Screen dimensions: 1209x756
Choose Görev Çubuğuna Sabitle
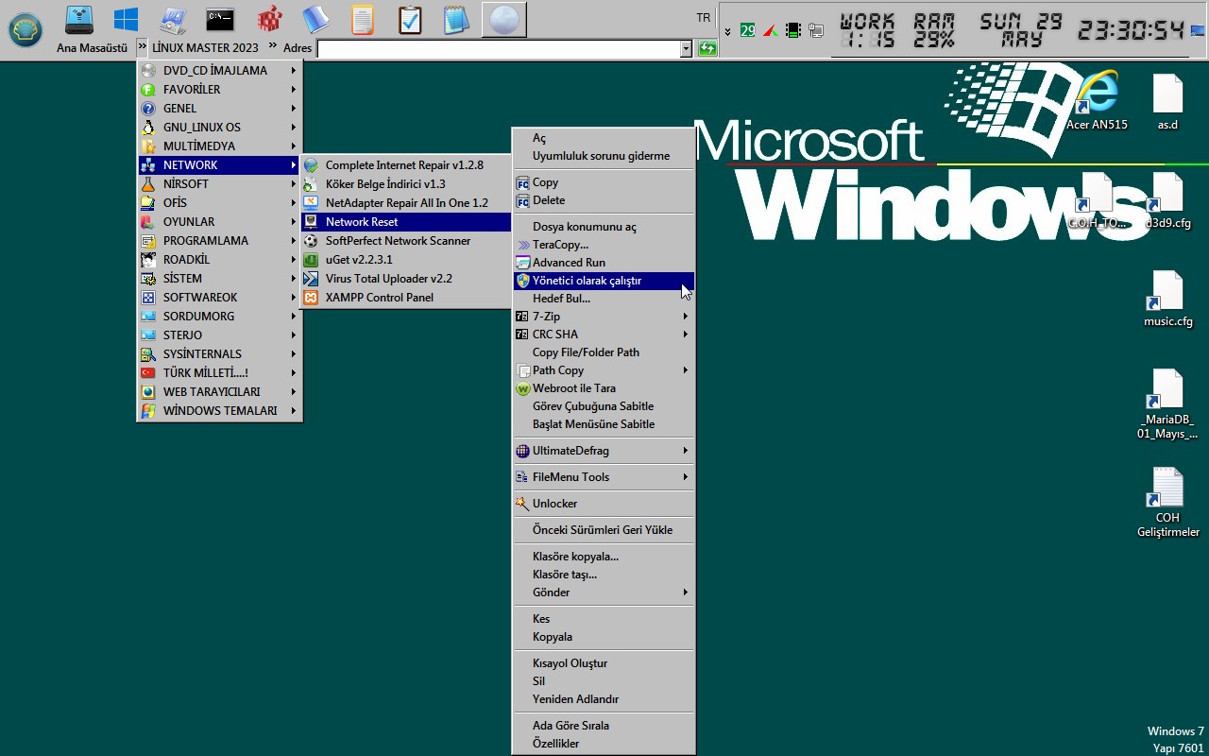pos(604,406)
